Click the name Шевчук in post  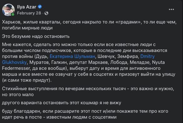(106, 56)
